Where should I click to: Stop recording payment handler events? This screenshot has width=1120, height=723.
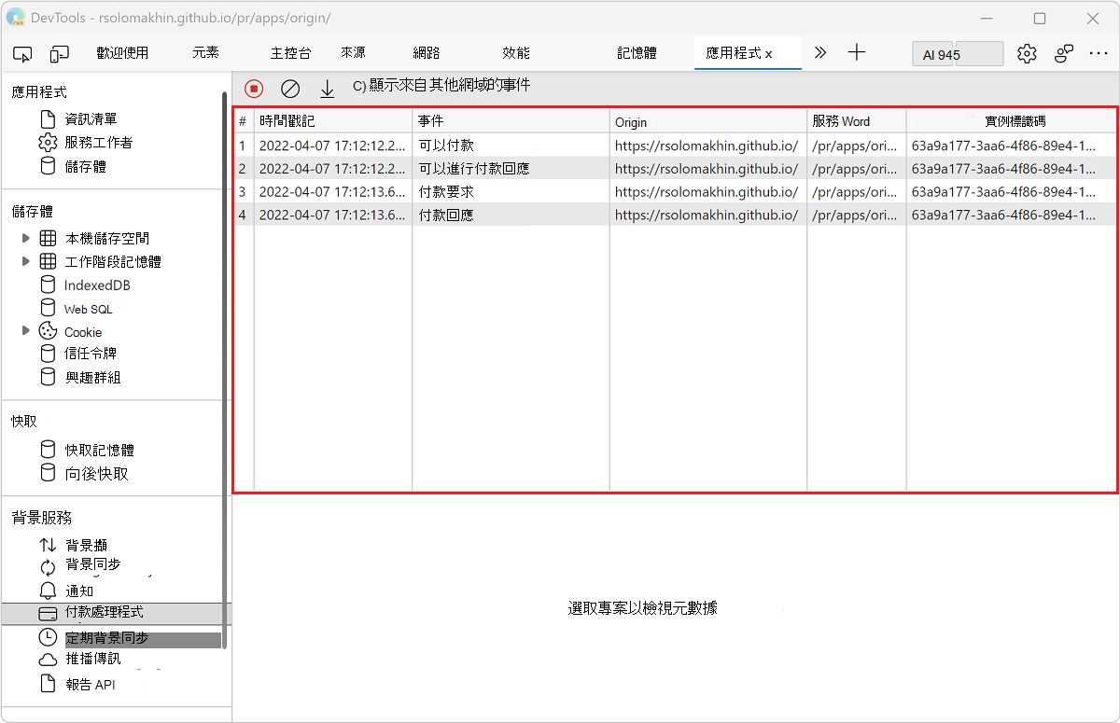coord(253,89)
